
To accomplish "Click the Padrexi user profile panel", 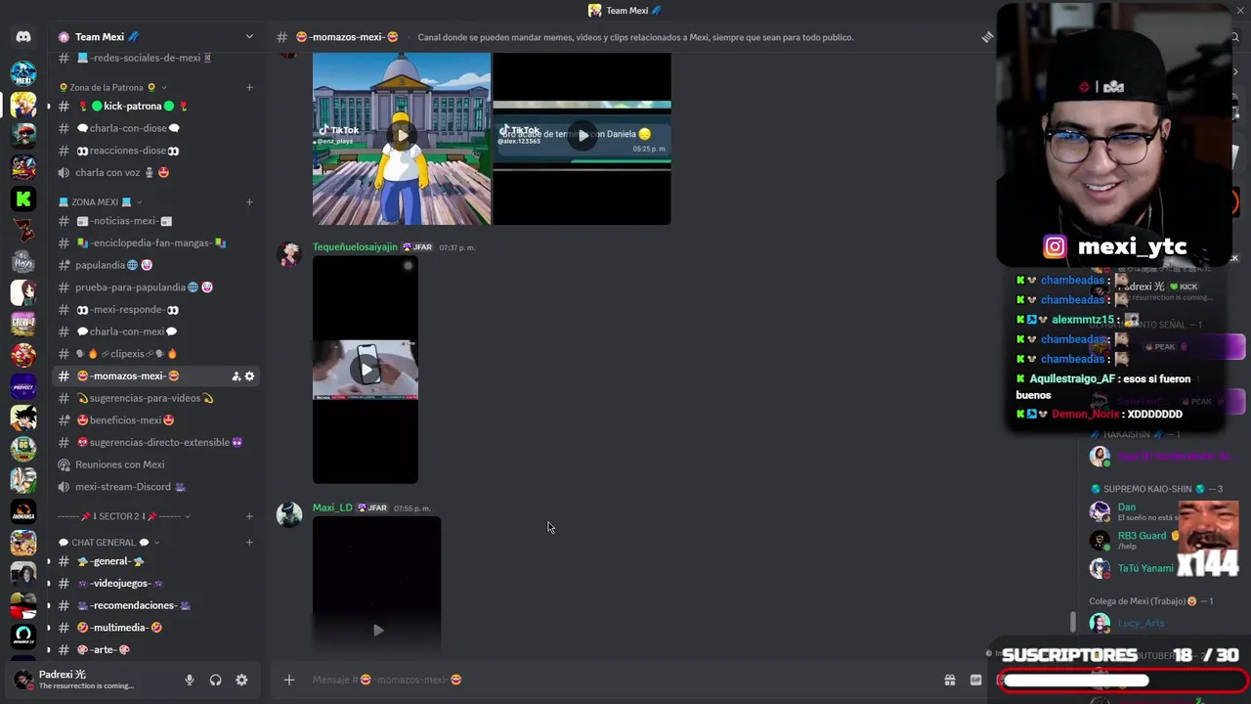I will tap(93, 680).
